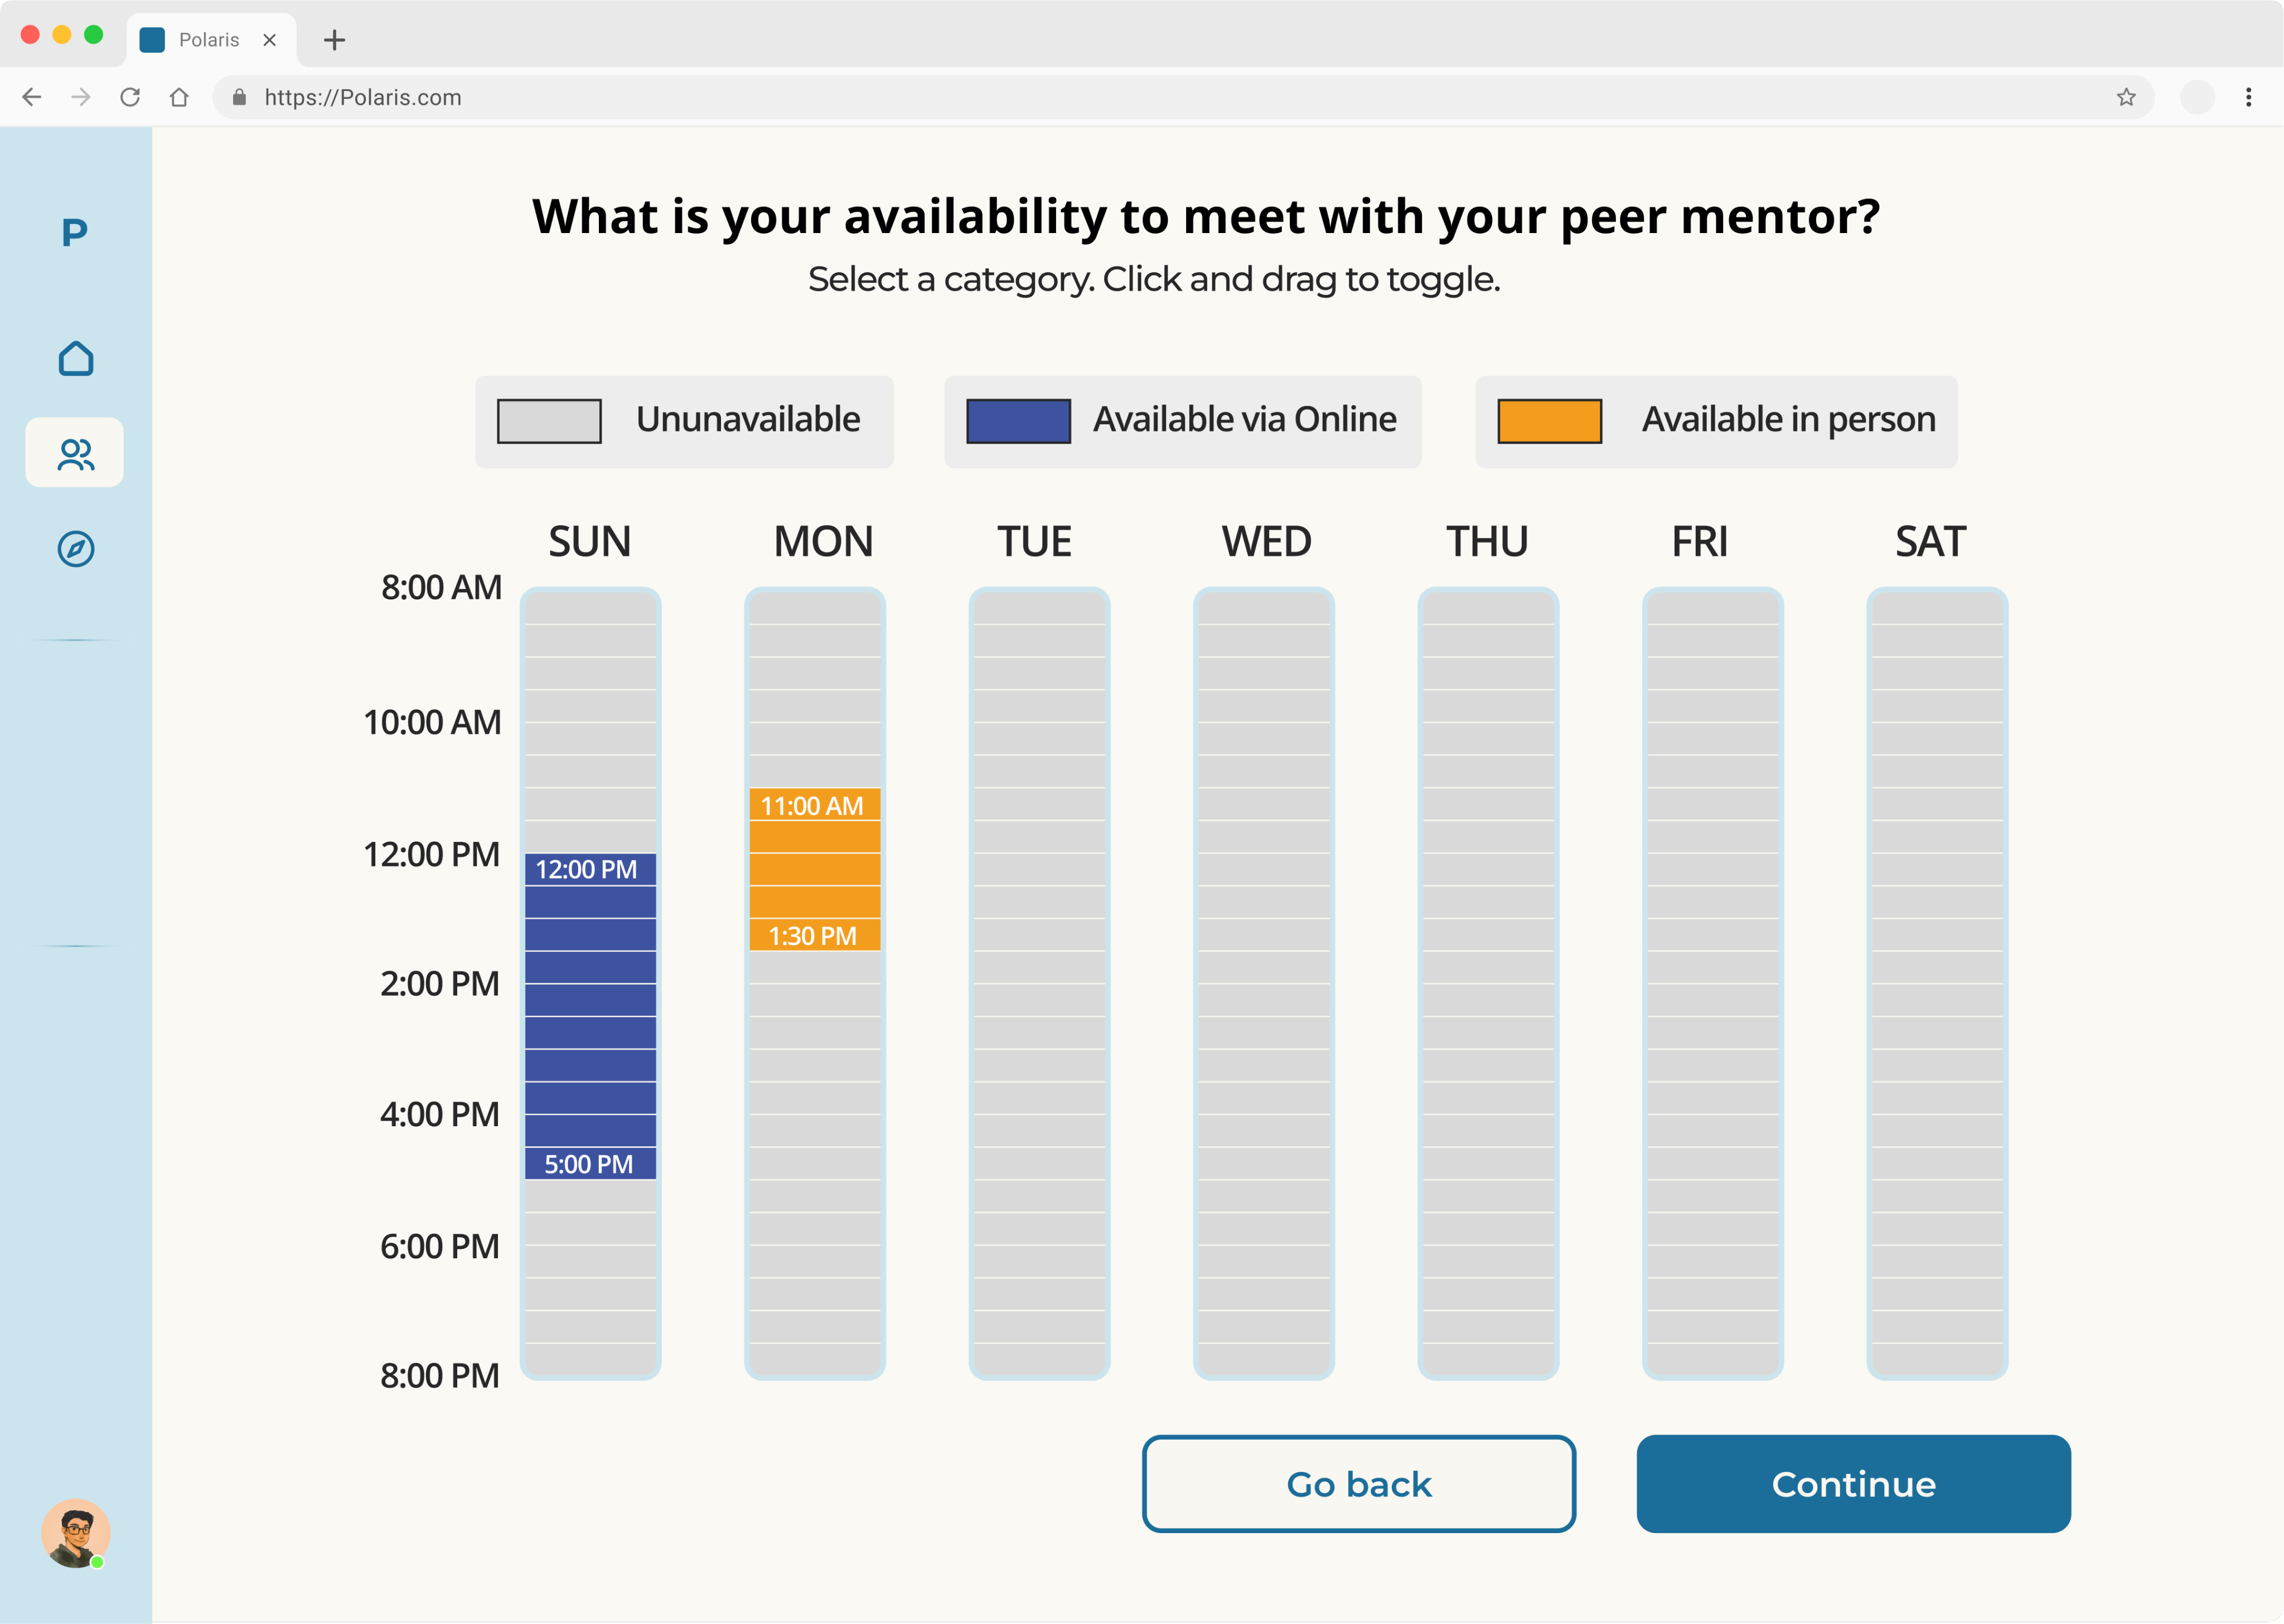The height and width of the screenshot is (1624, 2284).
Task: Select the Available in person category
Action: 1716,421
